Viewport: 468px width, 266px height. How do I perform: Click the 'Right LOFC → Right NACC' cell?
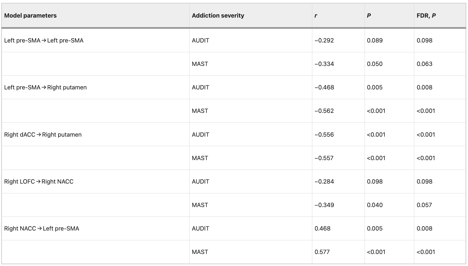(39, 182)
